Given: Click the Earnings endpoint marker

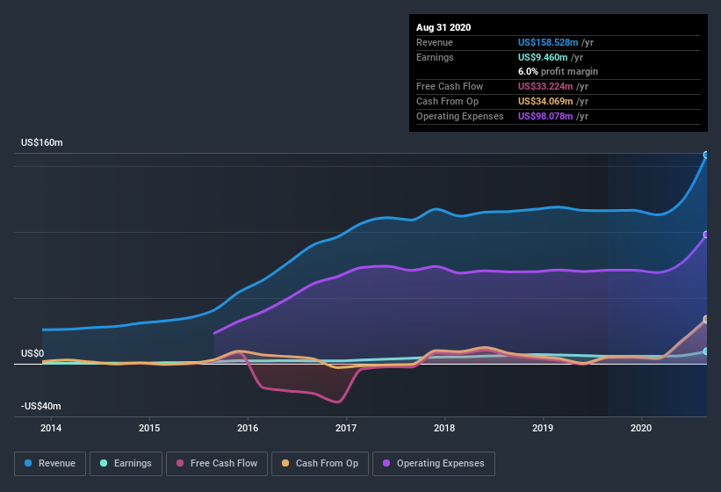Looking at the screenshot, I should point(706,351).
